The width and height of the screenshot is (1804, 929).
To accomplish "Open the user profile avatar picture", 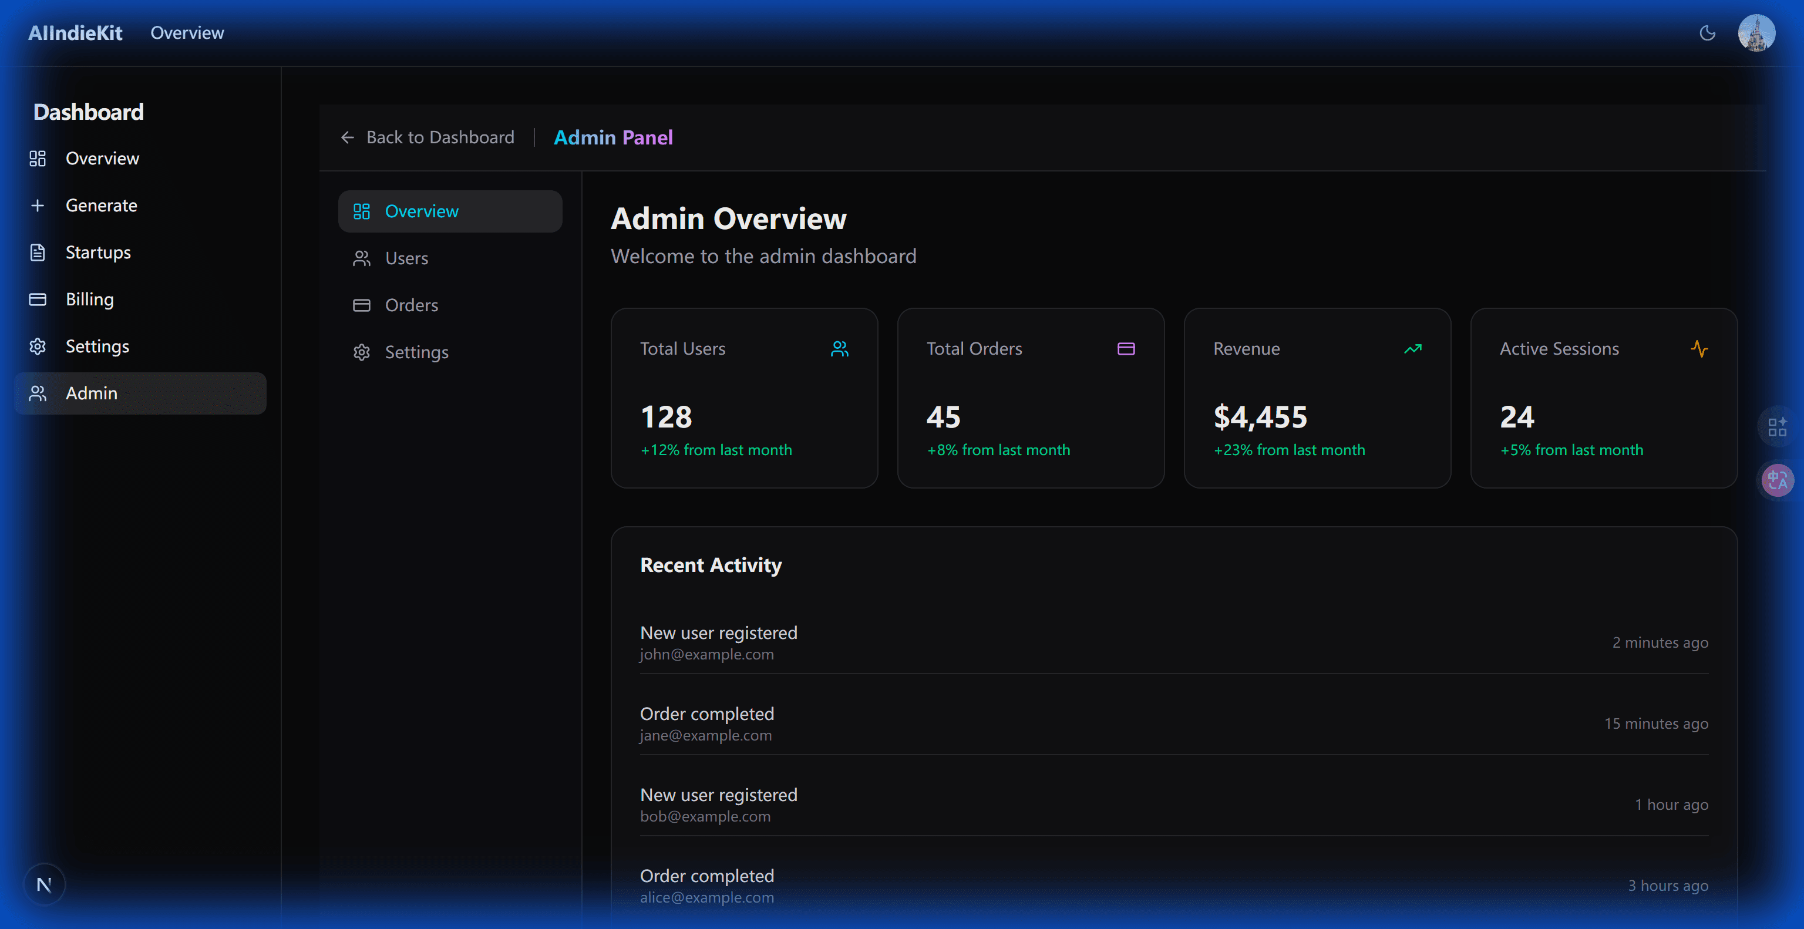I will (x=1757, y=32).
